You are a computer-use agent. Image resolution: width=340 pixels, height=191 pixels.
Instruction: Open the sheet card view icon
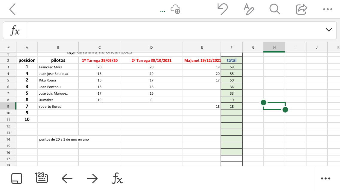click(x=17, y=178)
